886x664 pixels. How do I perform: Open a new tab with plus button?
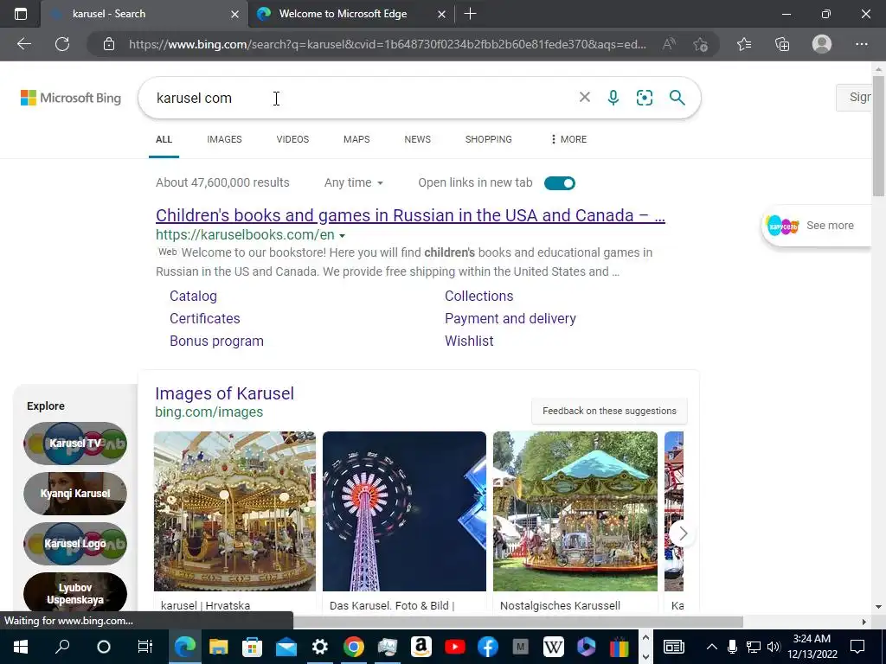470,14
